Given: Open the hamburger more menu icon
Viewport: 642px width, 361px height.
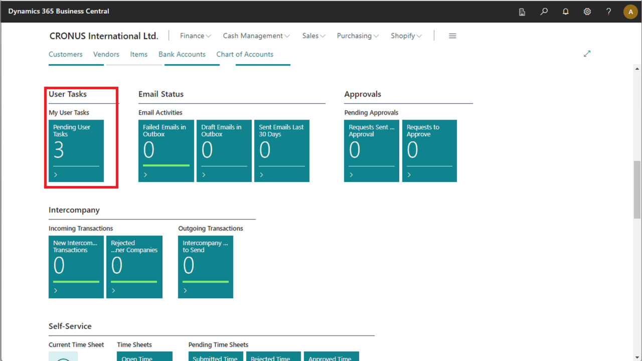Looking at the screenshot, I should [x=452, y=36].
